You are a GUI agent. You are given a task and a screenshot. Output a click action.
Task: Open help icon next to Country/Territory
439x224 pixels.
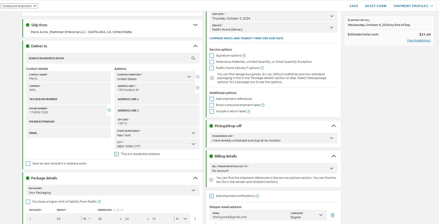198,77
